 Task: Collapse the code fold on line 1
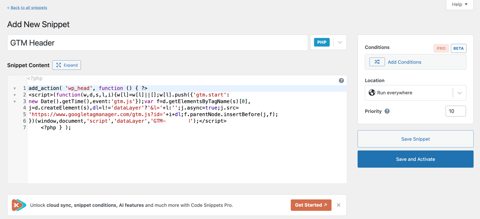14,88
